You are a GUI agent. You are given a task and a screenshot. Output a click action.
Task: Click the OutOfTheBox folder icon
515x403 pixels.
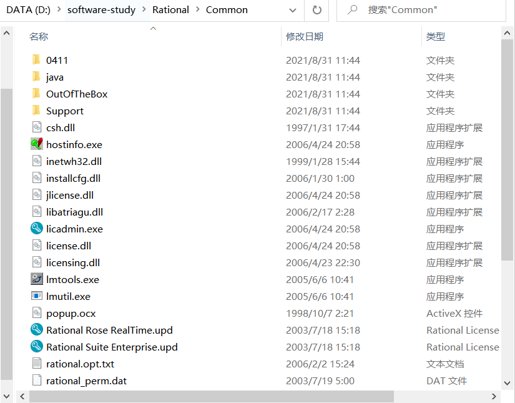[36, 94]
